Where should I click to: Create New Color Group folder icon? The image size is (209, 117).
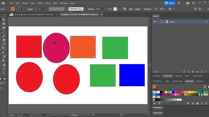pyautogui.click(x=197, y=103)
